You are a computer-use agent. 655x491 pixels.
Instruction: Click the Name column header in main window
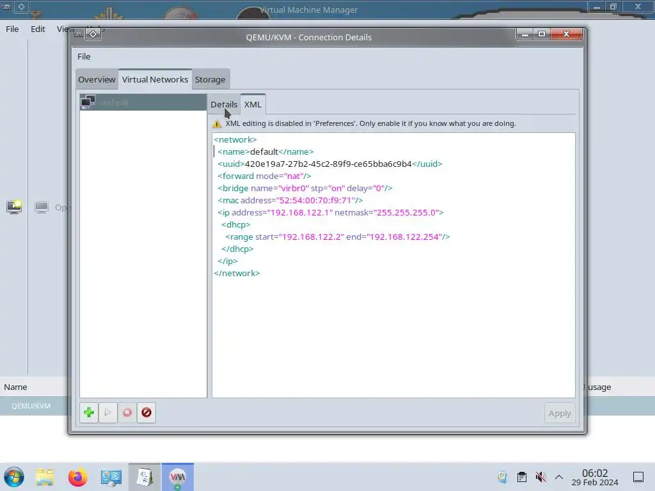pos(15,387)
